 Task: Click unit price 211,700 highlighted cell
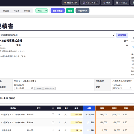(x=76, y=122)
